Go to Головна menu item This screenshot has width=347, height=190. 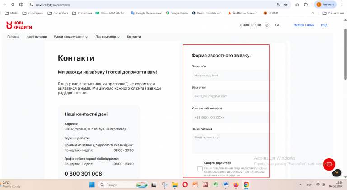pyautogui.click(x=13, y=37)
